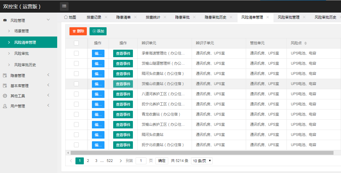Toggle the sidebar hamburger menu icon
Viewport: 341px width, 173px height.
(x=64, y=6)
